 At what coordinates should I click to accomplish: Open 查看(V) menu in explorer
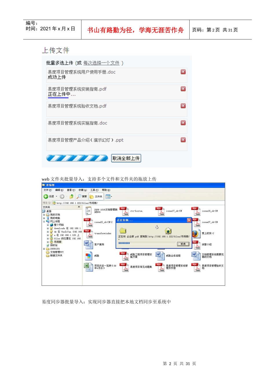click(x=71, y=190)
